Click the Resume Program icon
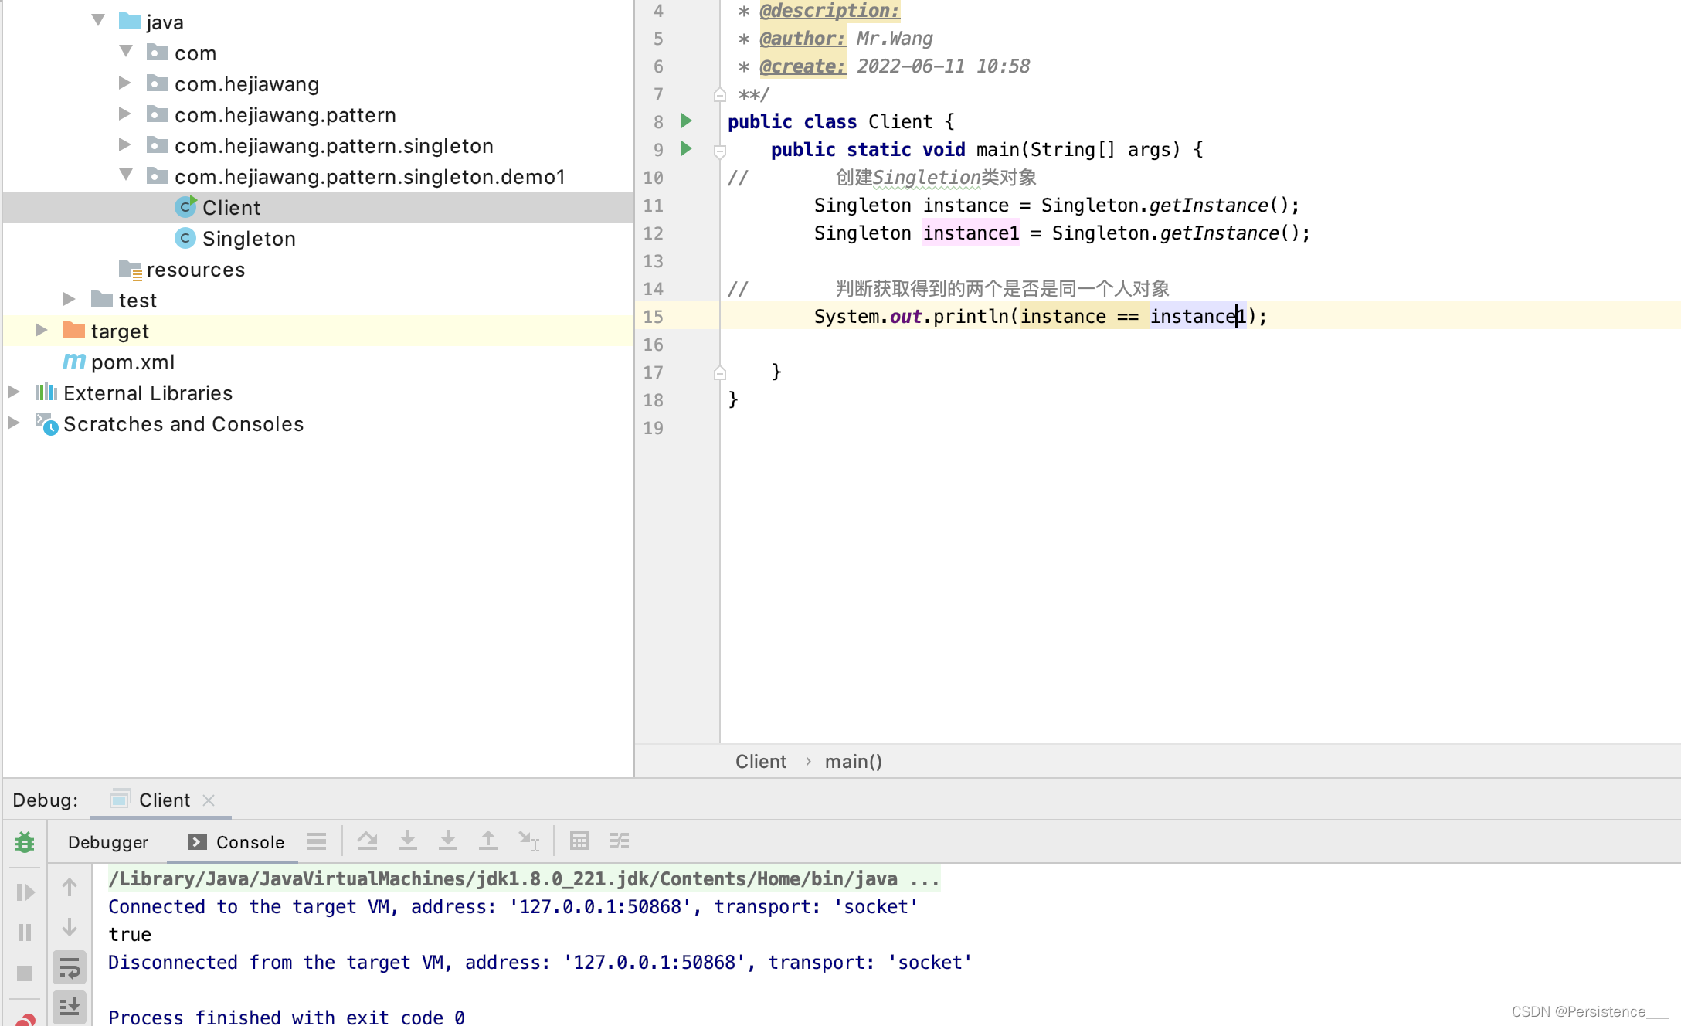 pyautogui.click(x=25, y=892)
